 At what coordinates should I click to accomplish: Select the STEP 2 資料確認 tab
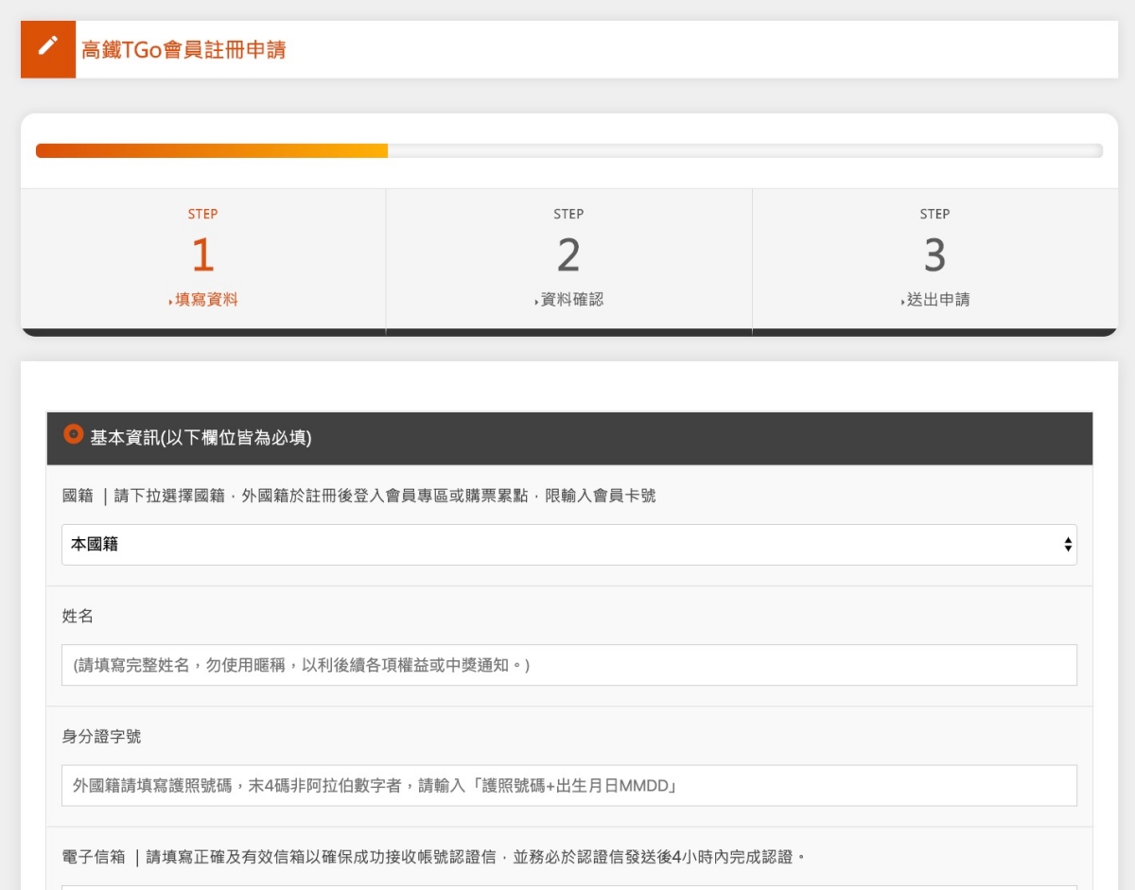click(x=569, y=259)
